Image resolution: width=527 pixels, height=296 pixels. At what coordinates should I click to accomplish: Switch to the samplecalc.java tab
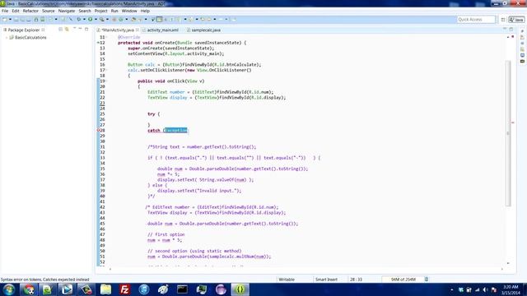(206, 30)
